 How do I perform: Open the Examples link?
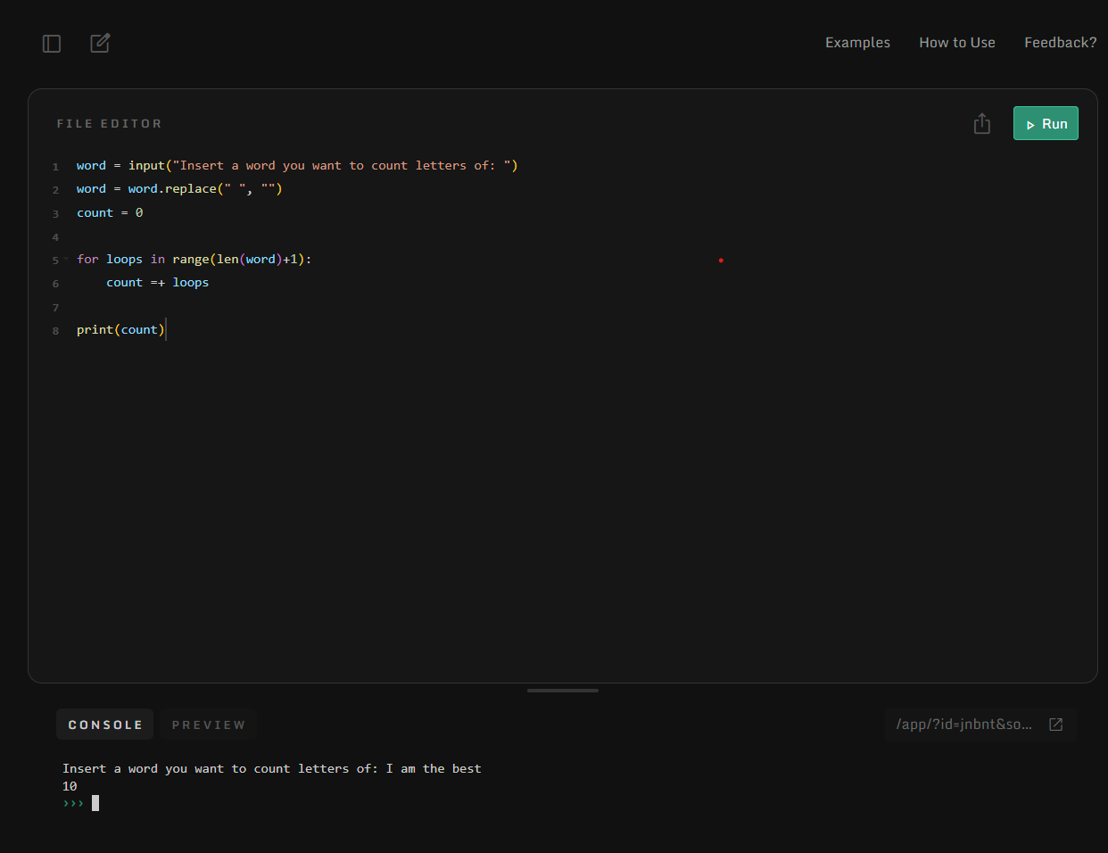[857, 43]
